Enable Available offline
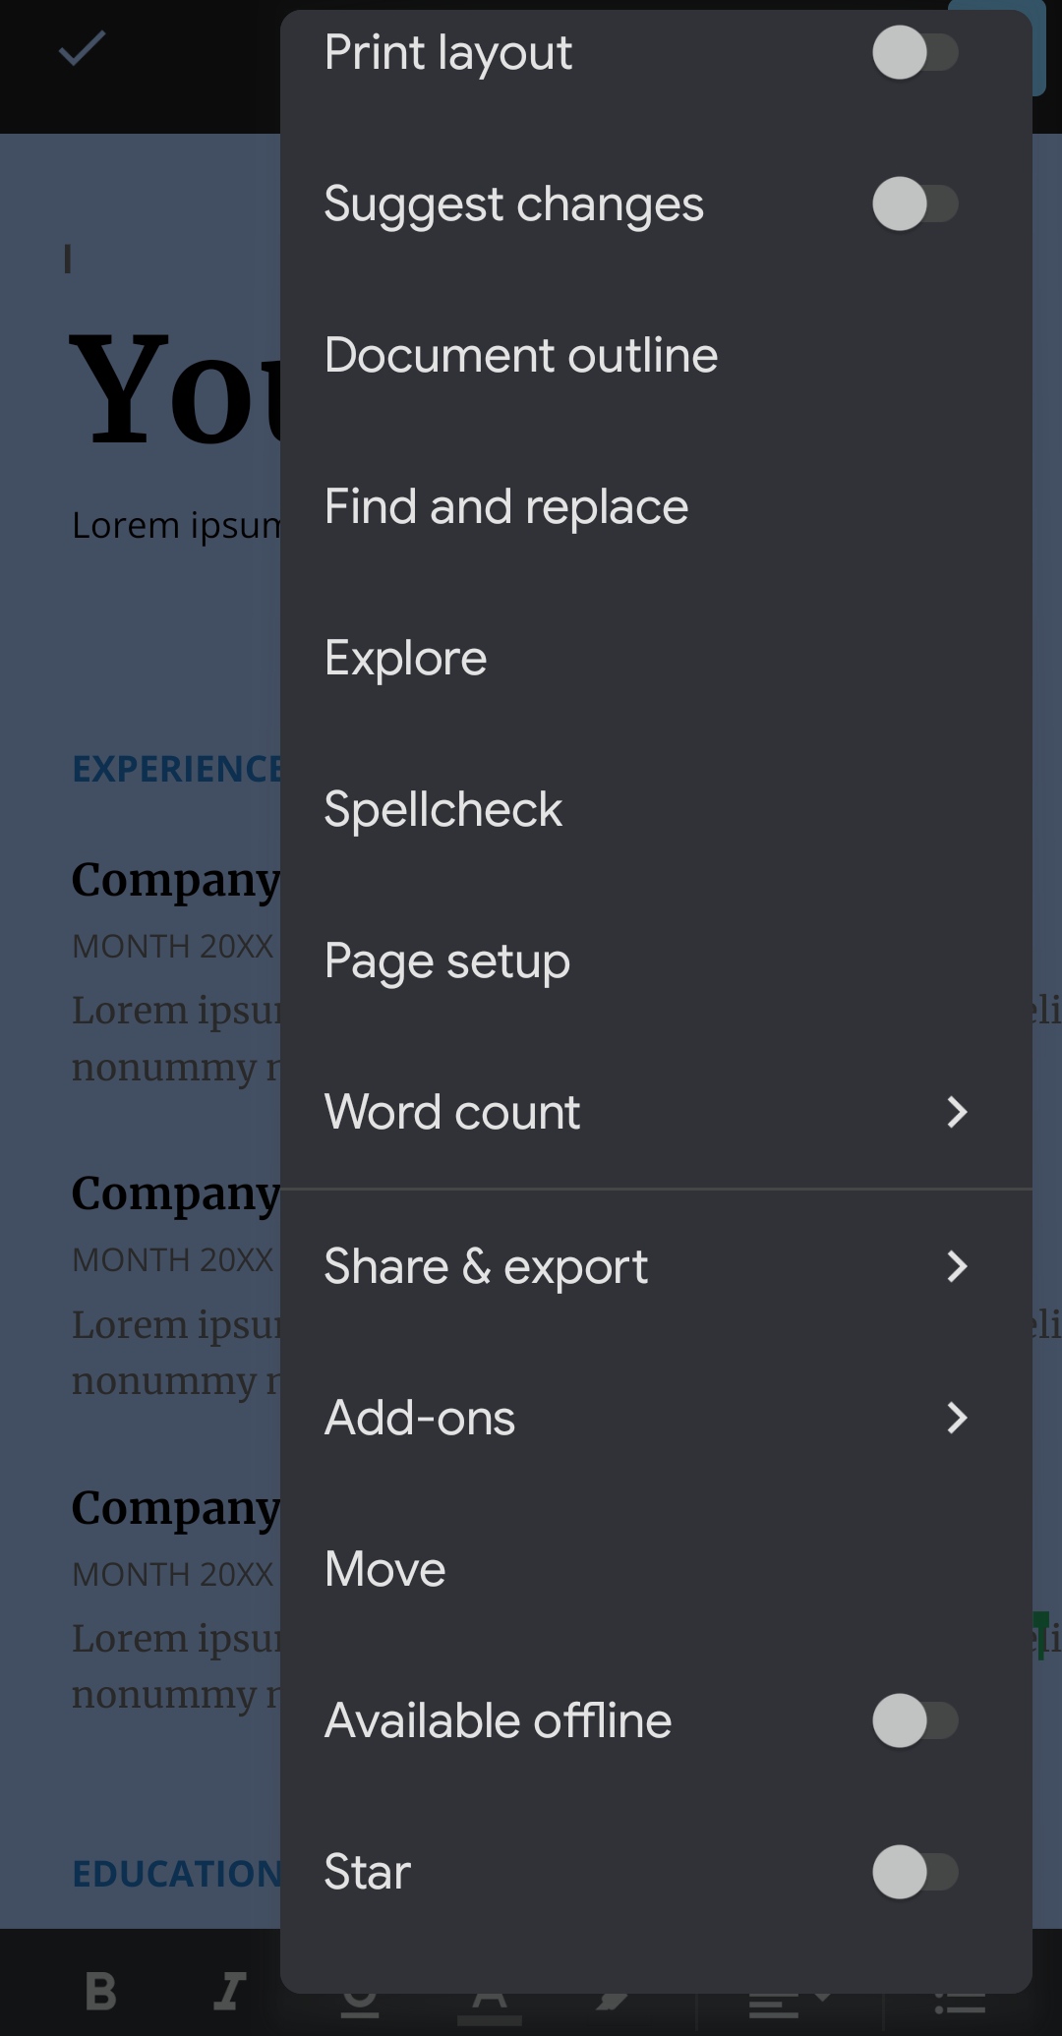The width and height of the screenshot is (1062, 2036). pyautogui.click(x=914, y=1720)
